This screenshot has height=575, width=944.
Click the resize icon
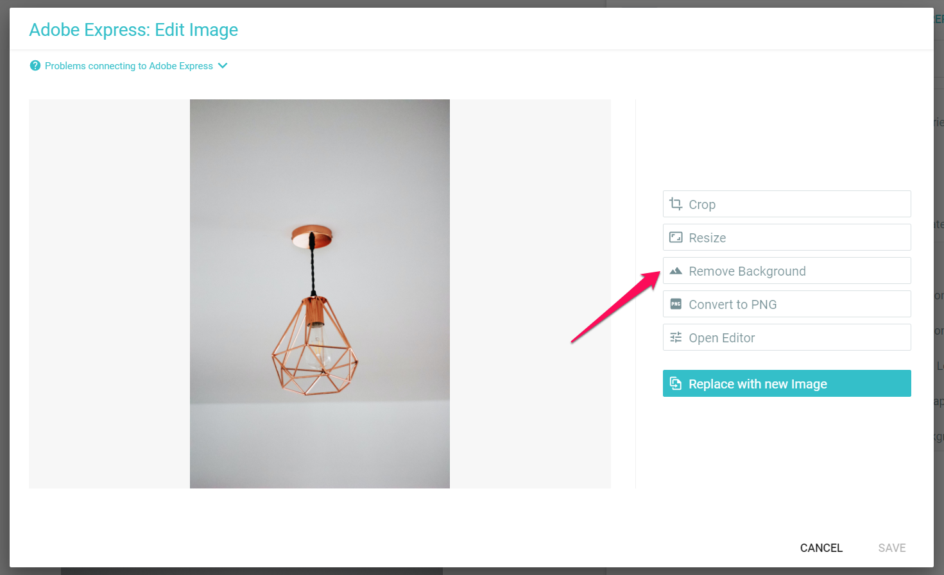[676, 237]
